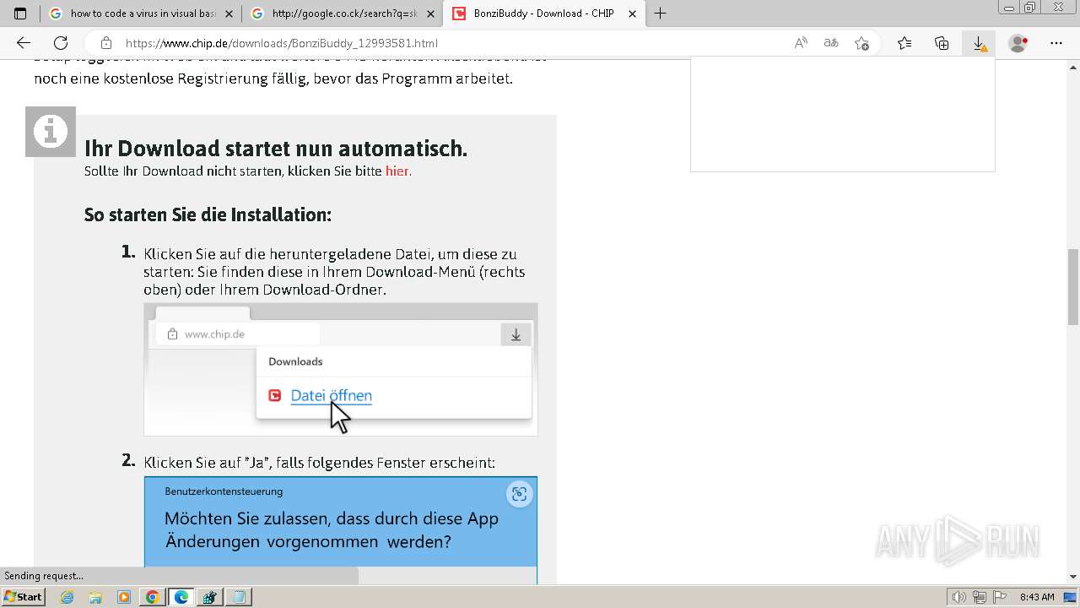Viewport: 1080px width, 608px height.
Task: View site information lock icon
Action: coord(106,43)
